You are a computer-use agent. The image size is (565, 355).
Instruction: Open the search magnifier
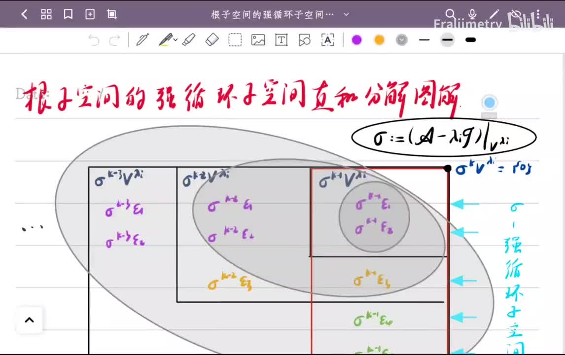(450, 14)
